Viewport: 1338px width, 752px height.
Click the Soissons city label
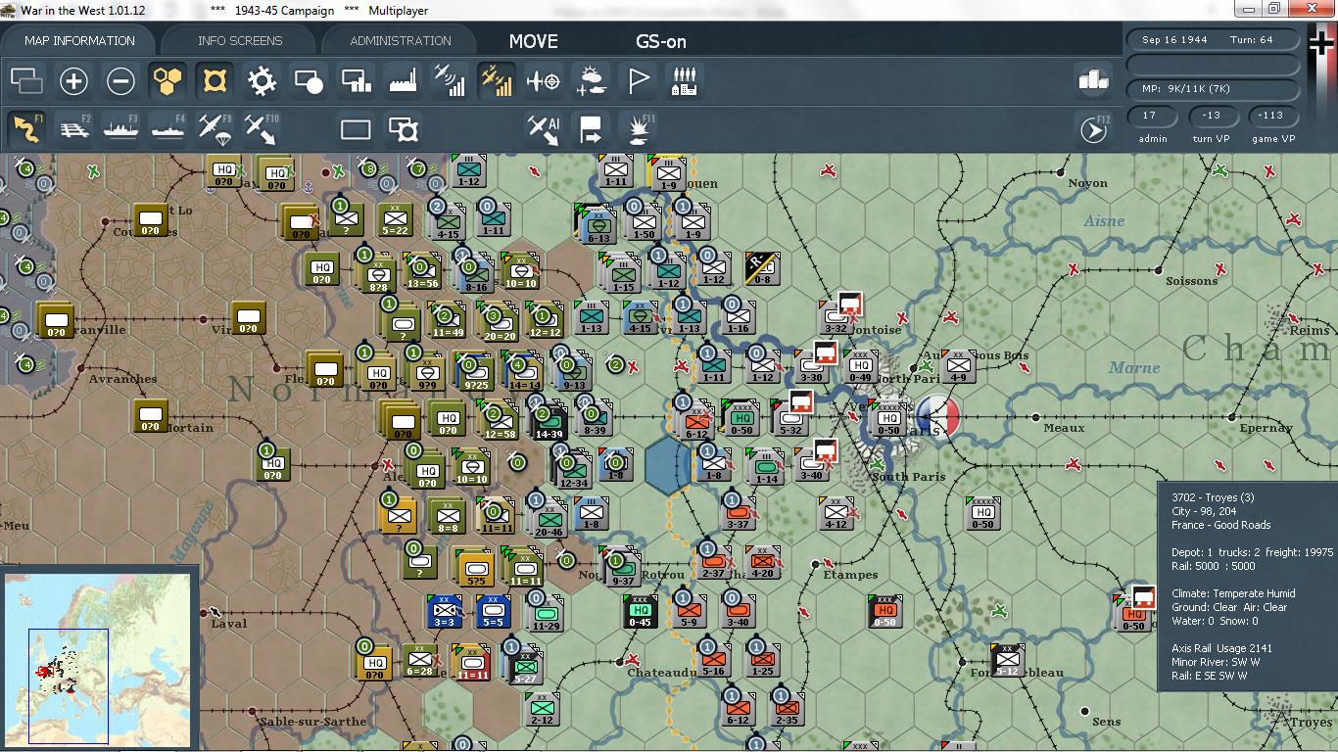coord(1191,281)
